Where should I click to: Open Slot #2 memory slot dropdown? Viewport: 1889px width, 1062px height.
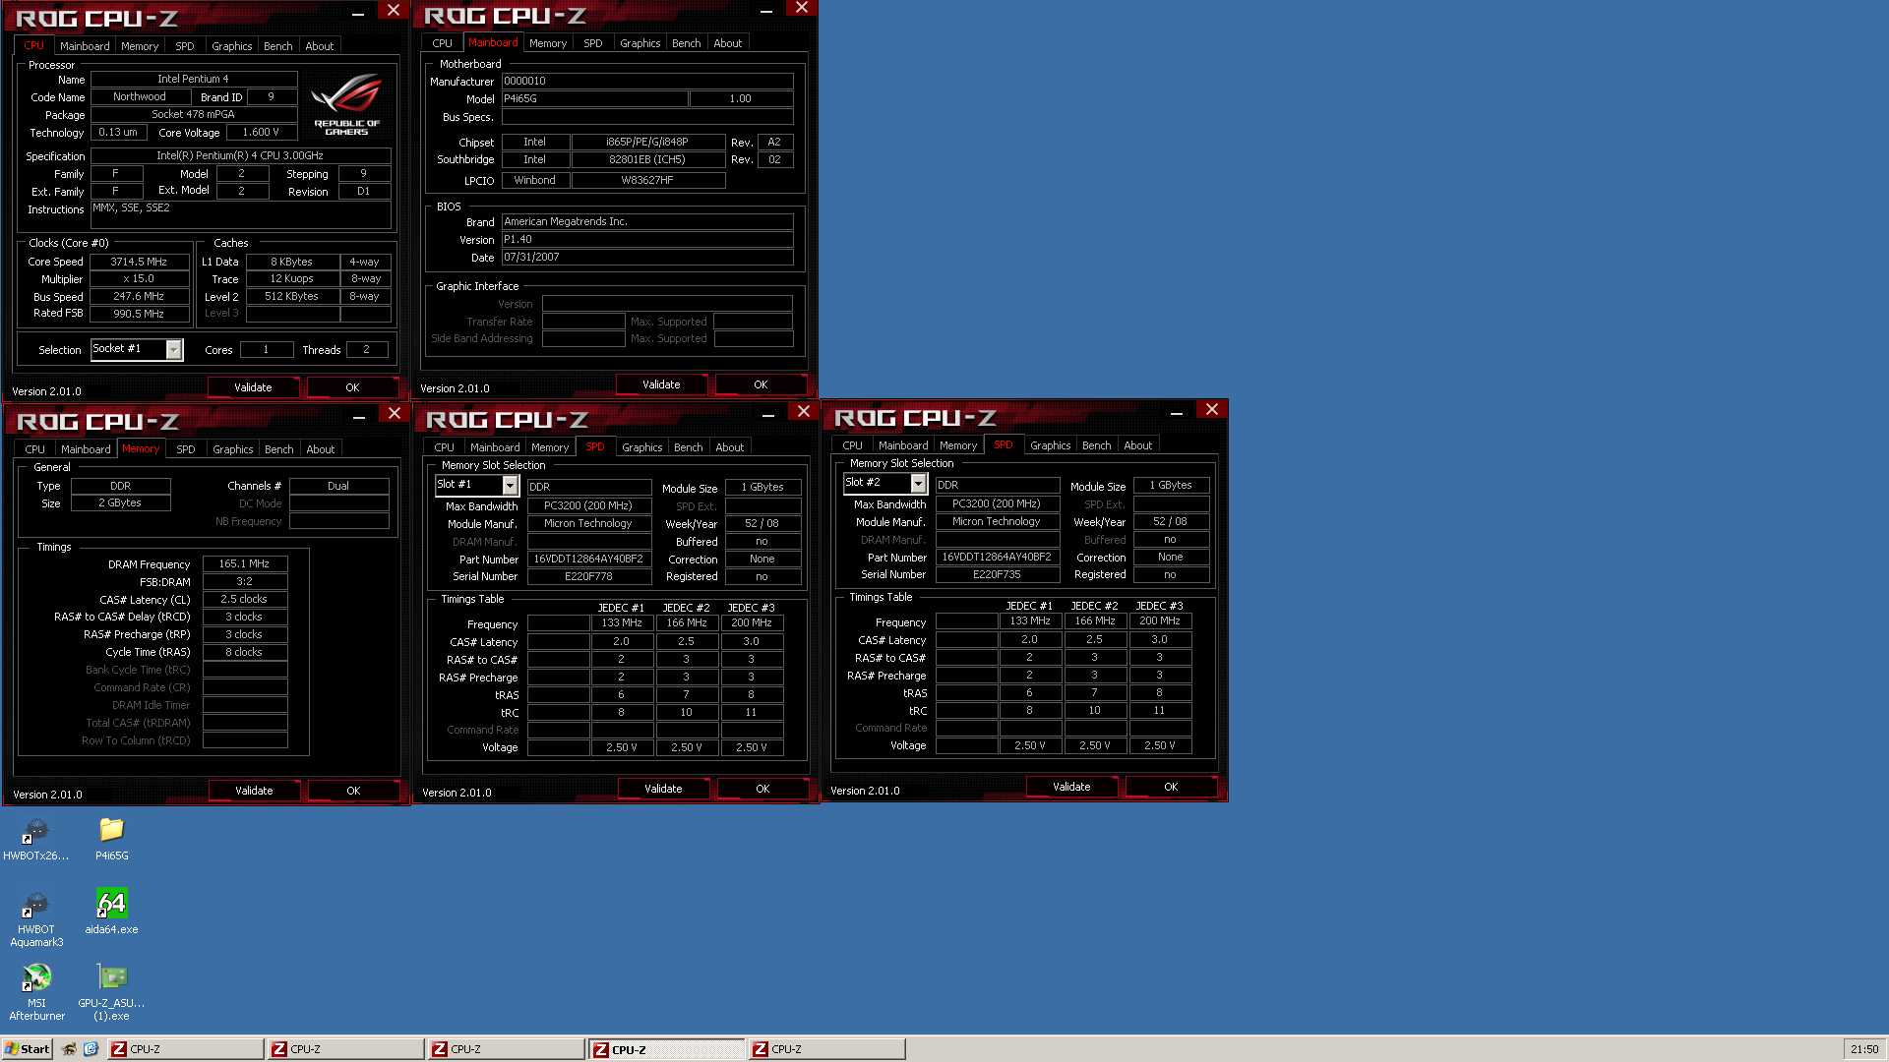point(918,483)
